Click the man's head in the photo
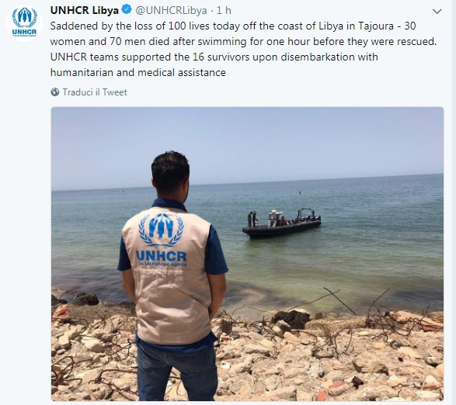456x405 pixels. pos(170,175)
